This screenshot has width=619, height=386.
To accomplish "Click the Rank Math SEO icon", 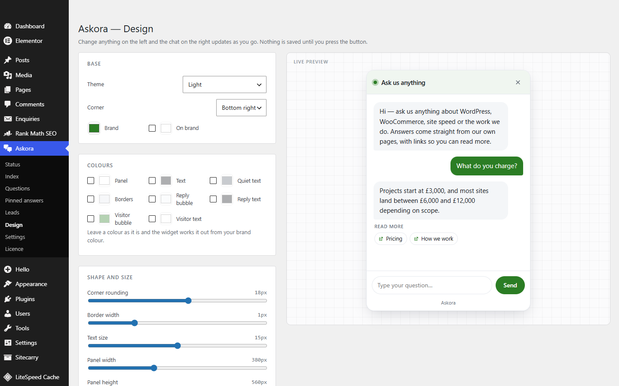I will tap(8, 133).
